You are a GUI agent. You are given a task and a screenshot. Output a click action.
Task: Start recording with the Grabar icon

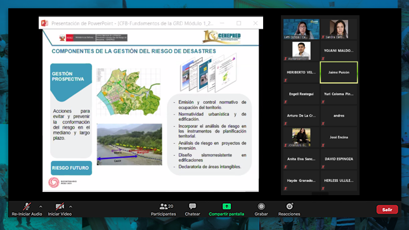pyautogui.click(x=261, y=207)
